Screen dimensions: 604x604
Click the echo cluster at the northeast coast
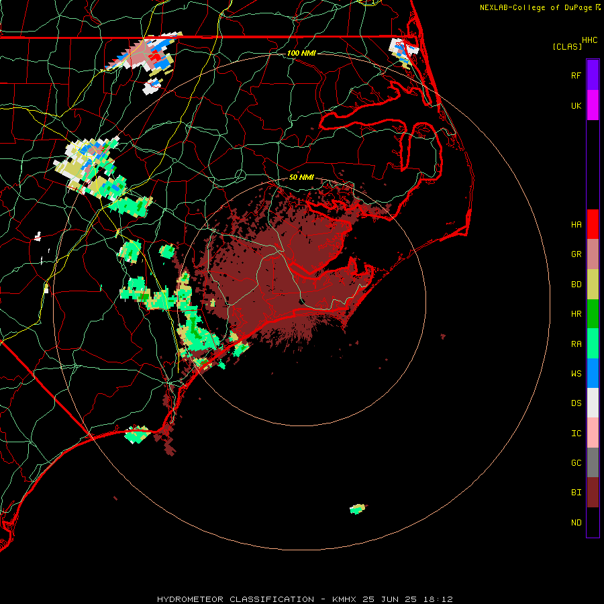tap(403, 52)
